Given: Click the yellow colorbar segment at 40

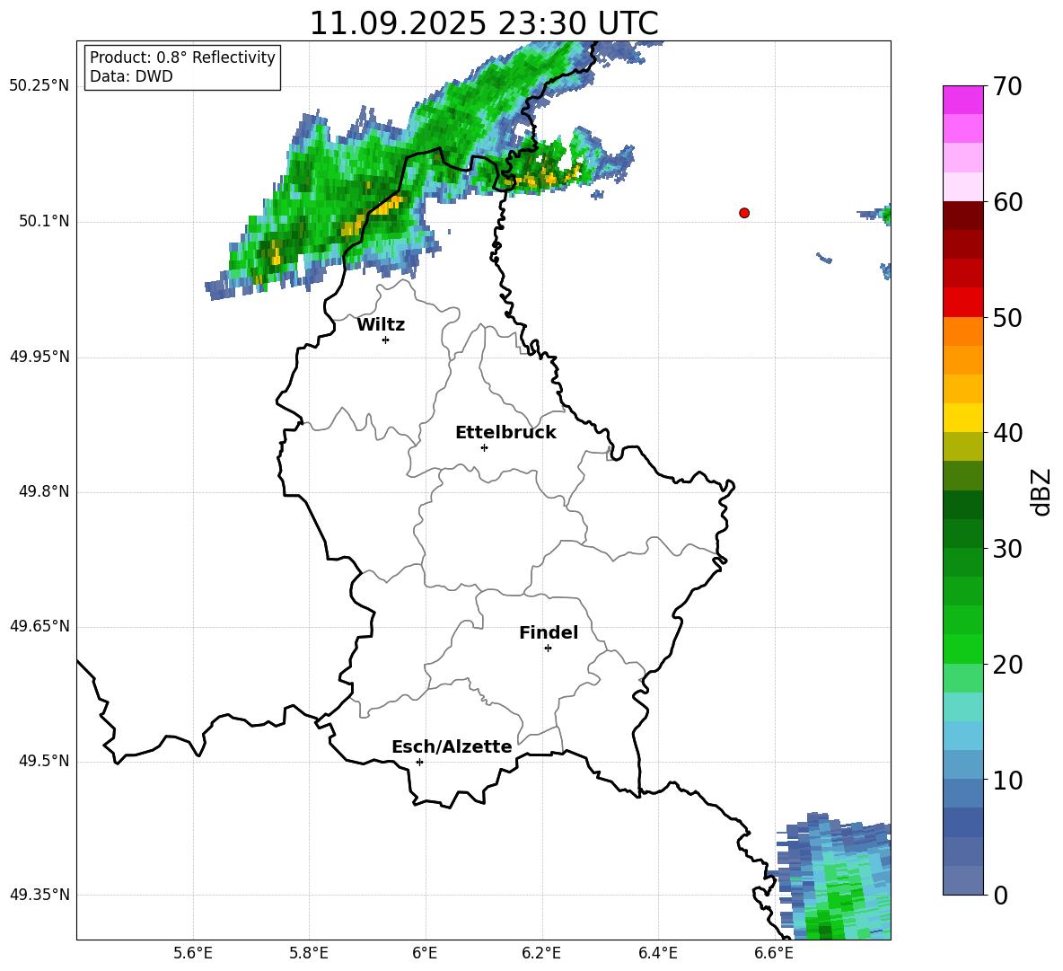Looking at the screenshot, I should (x=962, y=418).
